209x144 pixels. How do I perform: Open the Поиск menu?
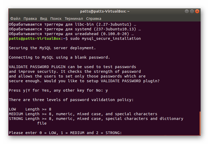pyautogui.click(x=56, y=19)
